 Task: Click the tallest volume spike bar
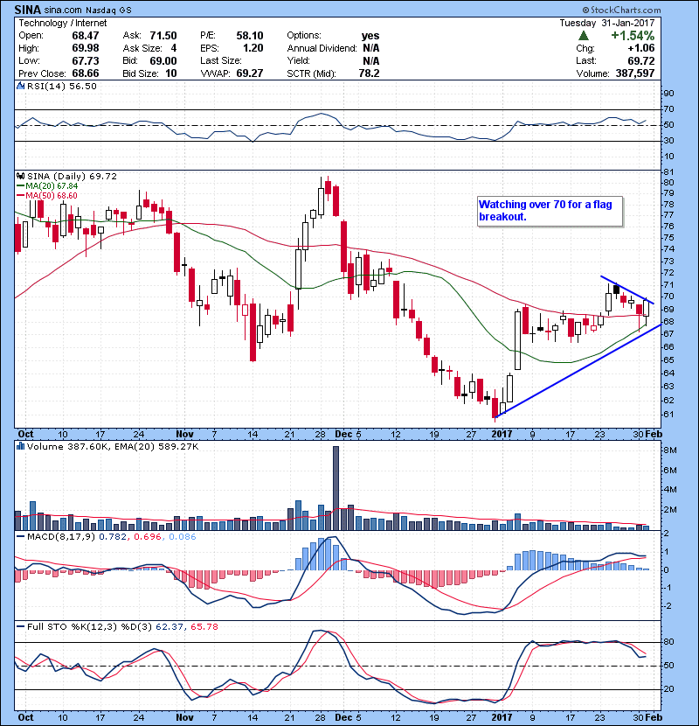tap(336, 488)
